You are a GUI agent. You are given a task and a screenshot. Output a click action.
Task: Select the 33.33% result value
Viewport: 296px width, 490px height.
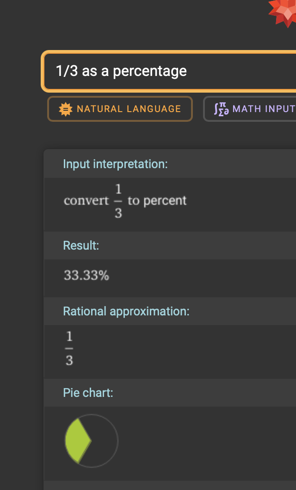coord(86,276)
